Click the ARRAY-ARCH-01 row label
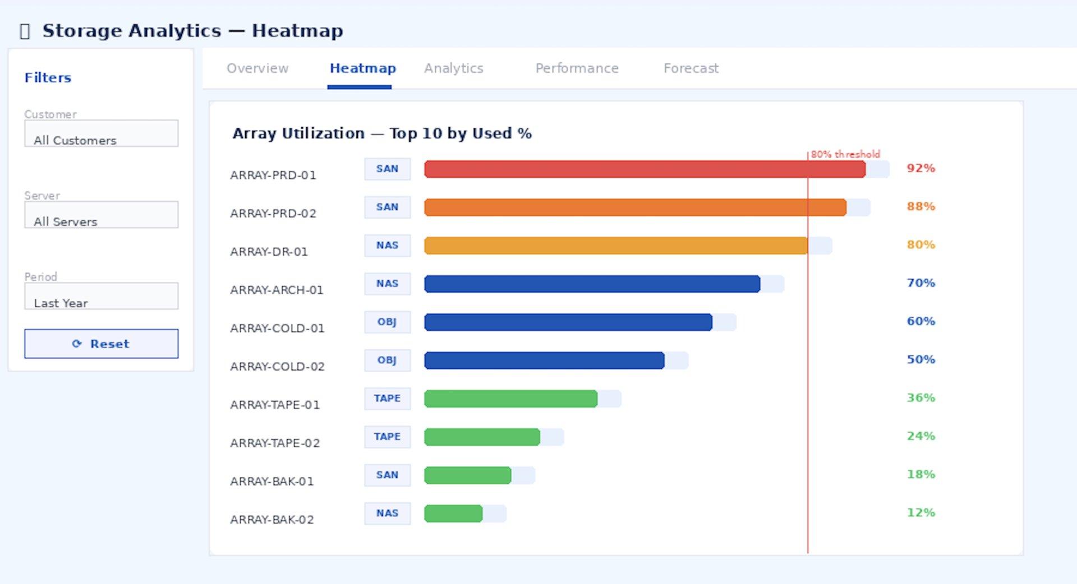 (277, 290)
